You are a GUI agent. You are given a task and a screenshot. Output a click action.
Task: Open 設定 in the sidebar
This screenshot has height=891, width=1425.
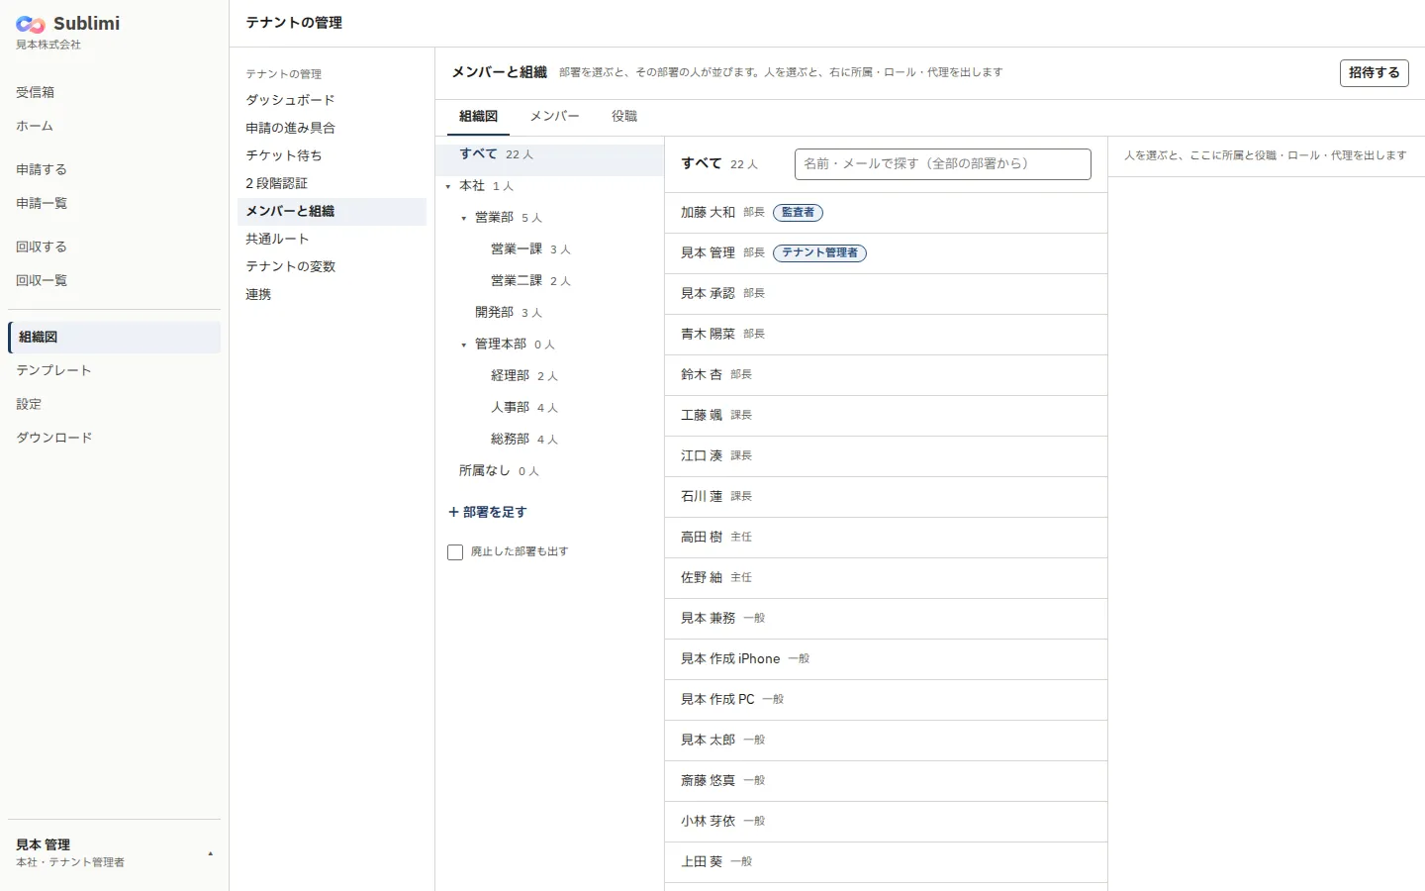(x=114, y=404)
